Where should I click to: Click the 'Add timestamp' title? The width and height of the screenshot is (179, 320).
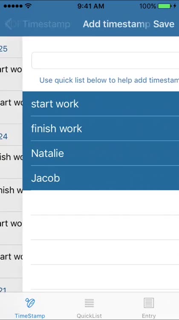(x=116, y=24)
